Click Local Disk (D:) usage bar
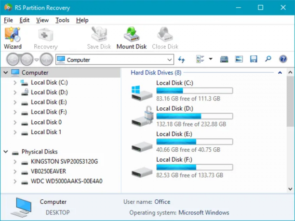The image size is (295, 221). tap(195, 117)
